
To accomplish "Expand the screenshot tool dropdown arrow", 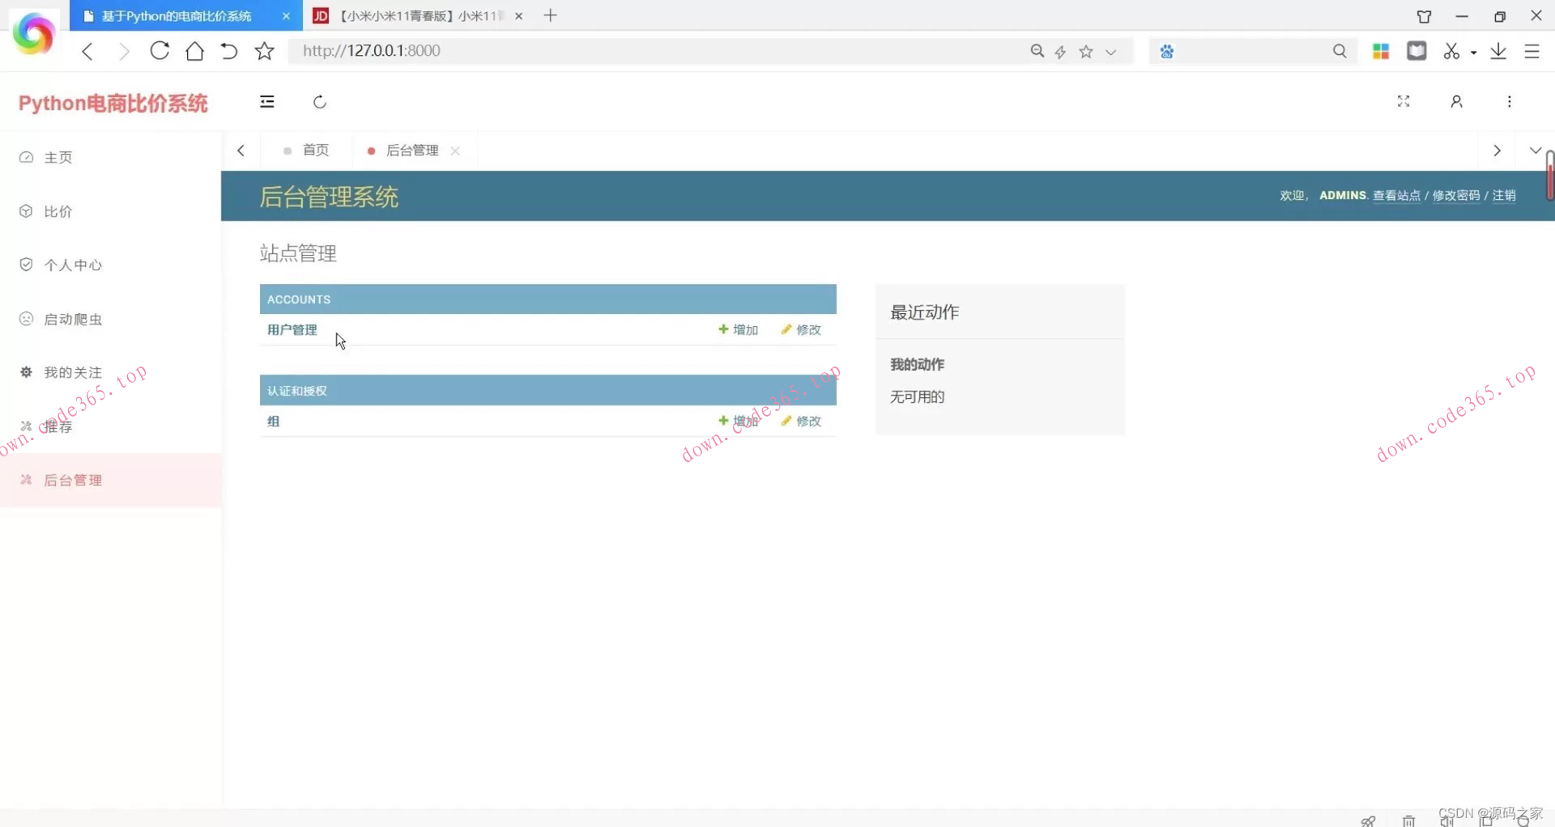I will point(1473,53).
